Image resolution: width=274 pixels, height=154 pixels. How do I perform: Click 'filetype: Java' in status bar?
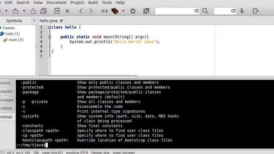100,152
